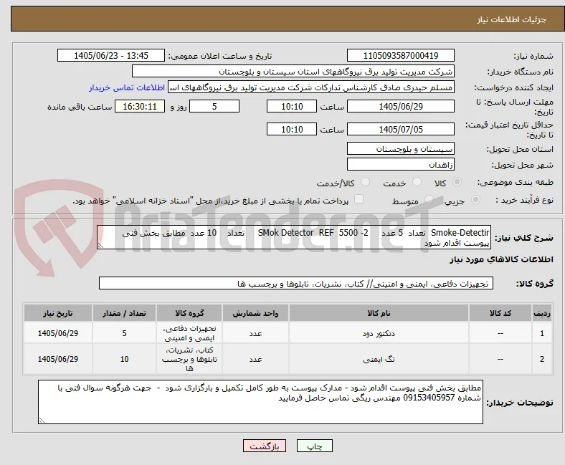Click the شرح کلی نیاز label
This screenshot has width=565, height=465.
point(523,238)
